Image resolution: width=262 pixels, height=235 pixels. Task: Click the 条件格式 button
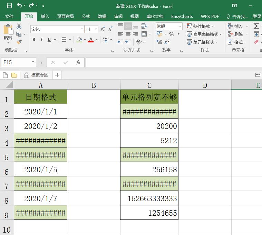(200, 27)
